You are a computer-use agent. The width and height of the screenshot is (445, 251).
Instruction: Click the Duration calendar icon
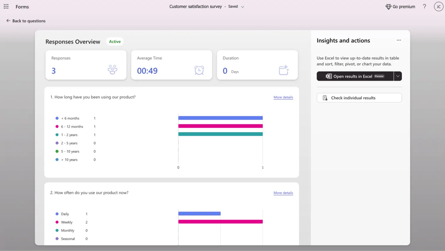point(284,70)
